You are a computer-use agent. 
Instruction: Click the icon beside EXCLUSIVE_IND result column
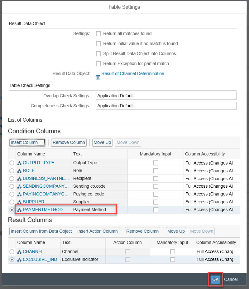(19, 260)
